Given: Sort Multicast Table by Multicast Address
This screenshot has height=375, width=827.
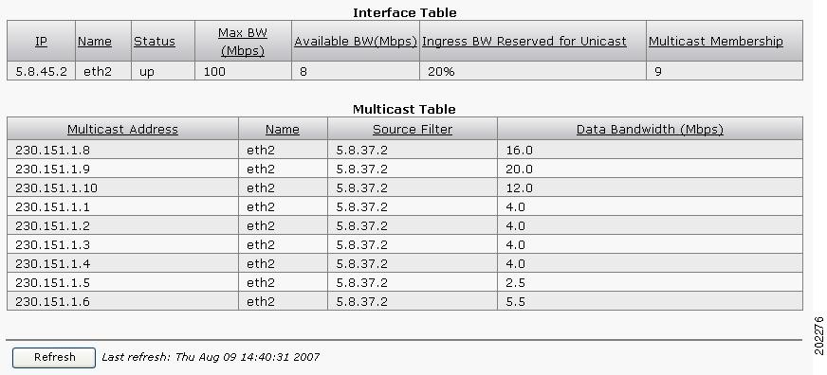Looking at the screenshot, I should coord(122,129).
